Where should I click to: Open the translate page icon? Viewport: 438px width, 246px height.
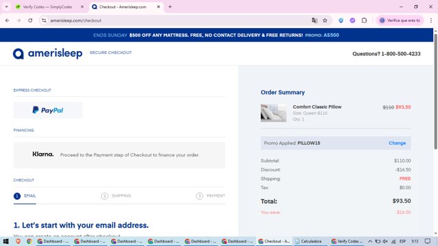315,20
